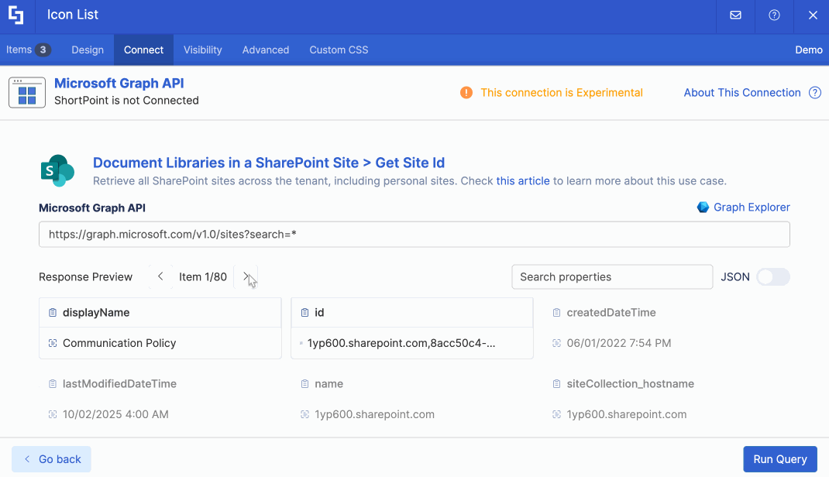Switch to the Items tab
This screenshot has width=829, height=477.
click(28, 50)
